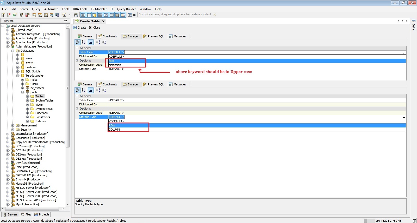Click the server tree horizontal scrollbar
Image resolution: width=417 pixels, height=223 pixels.
[x=32, y=209]
